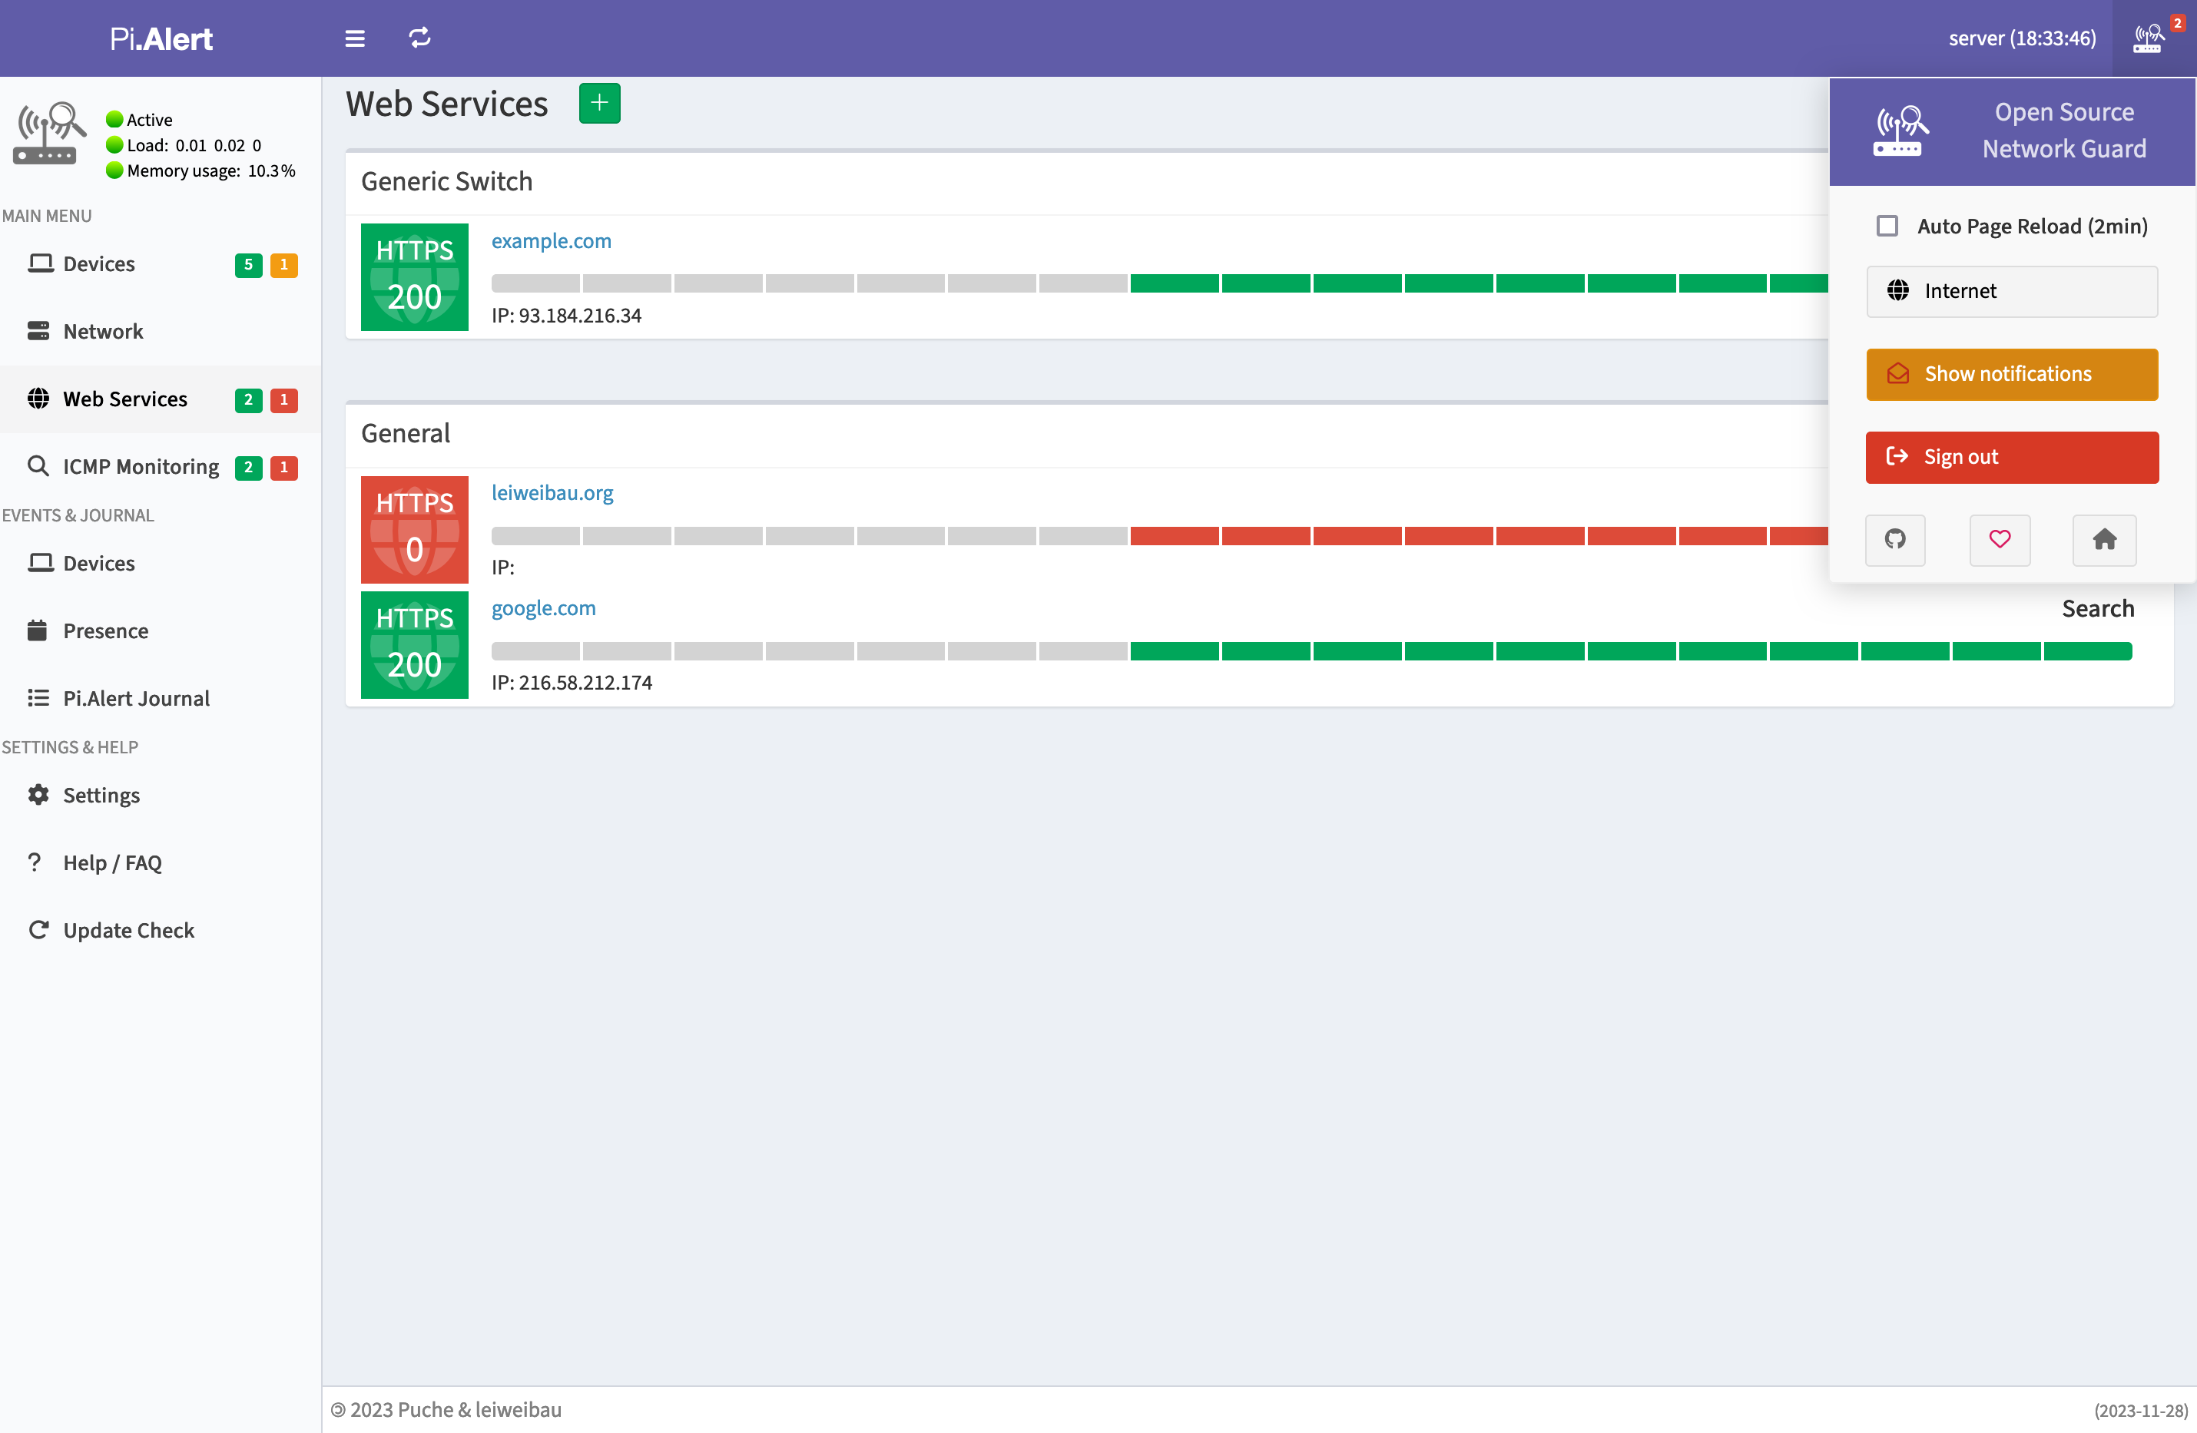Click the heart/favorite icon in the panel
The width and height of the screenshot is (2197, 1433).
[x=2000, y=540]
